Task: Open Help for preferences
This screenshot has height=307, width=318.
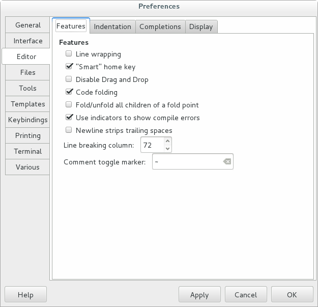Action: click(25, 295)
